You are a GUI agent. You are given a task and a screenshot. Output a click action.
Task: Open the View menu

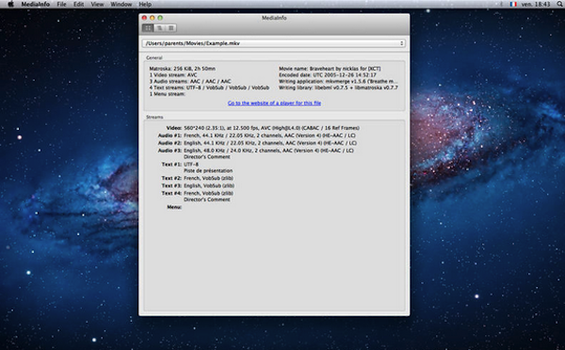pyautogui.click(x=97, y=5)
